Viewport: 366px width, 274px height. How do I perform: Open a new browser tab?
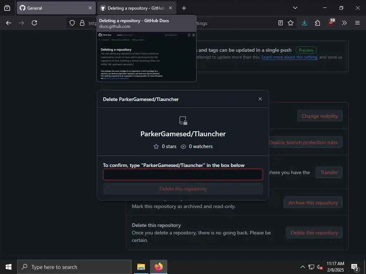(184, 8)
